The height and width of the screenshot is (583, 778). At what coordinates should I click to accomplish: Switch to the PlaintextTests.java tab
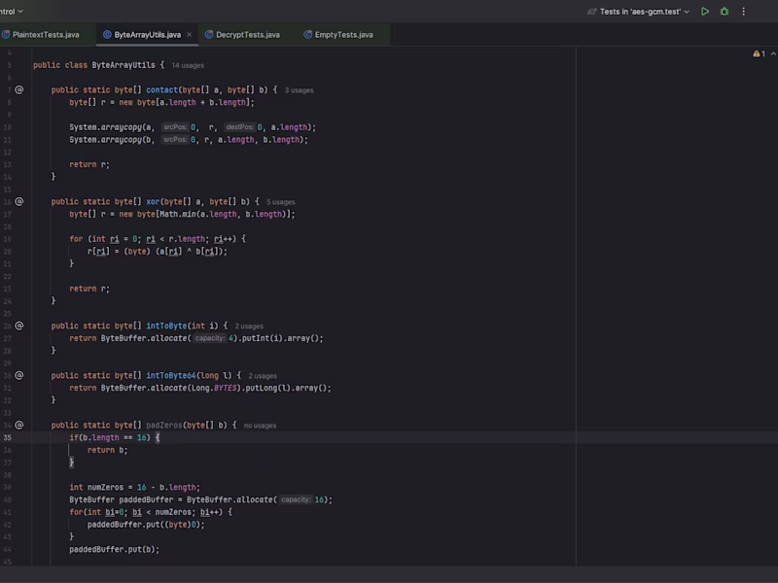click(x=46, y=35)
